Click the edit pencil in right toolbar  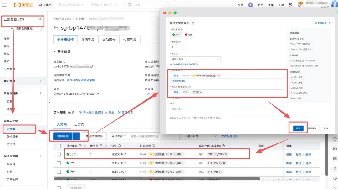[335, 169]
